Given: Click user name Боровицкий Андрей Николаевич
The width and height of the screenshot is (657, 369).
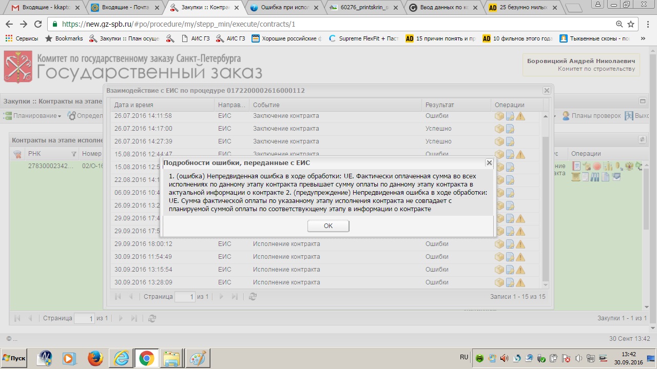Looking at the screenshot, I should (x=581, y=61).
